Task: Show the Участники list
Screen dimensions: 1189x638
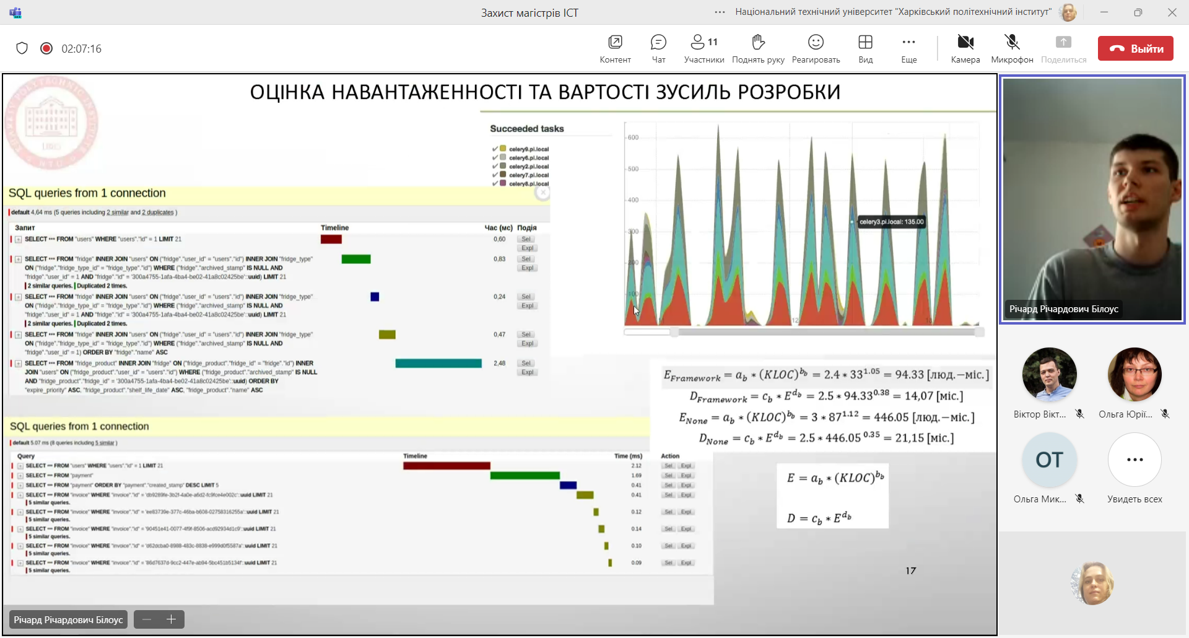Action: 704,48
